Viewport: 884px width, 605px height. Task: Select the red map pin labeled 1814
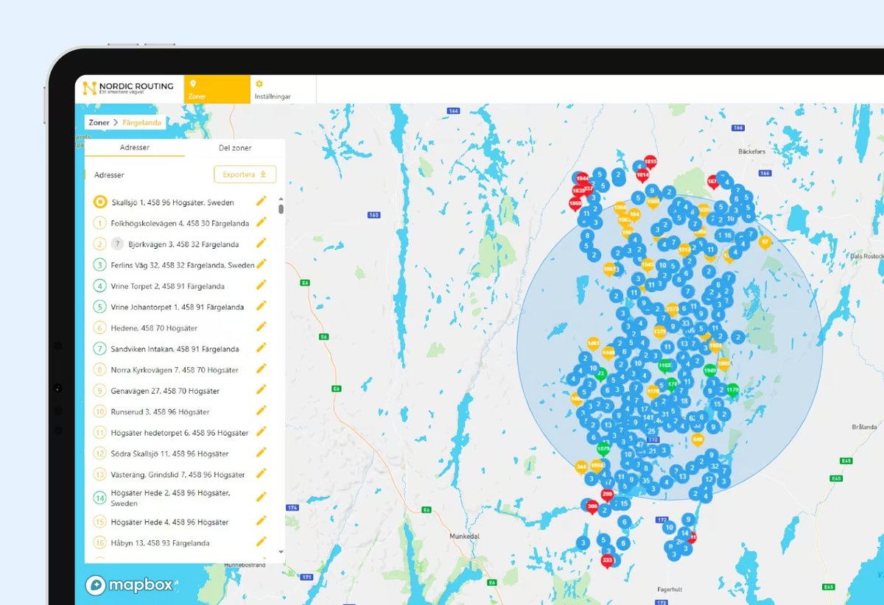tap(642, 175)
